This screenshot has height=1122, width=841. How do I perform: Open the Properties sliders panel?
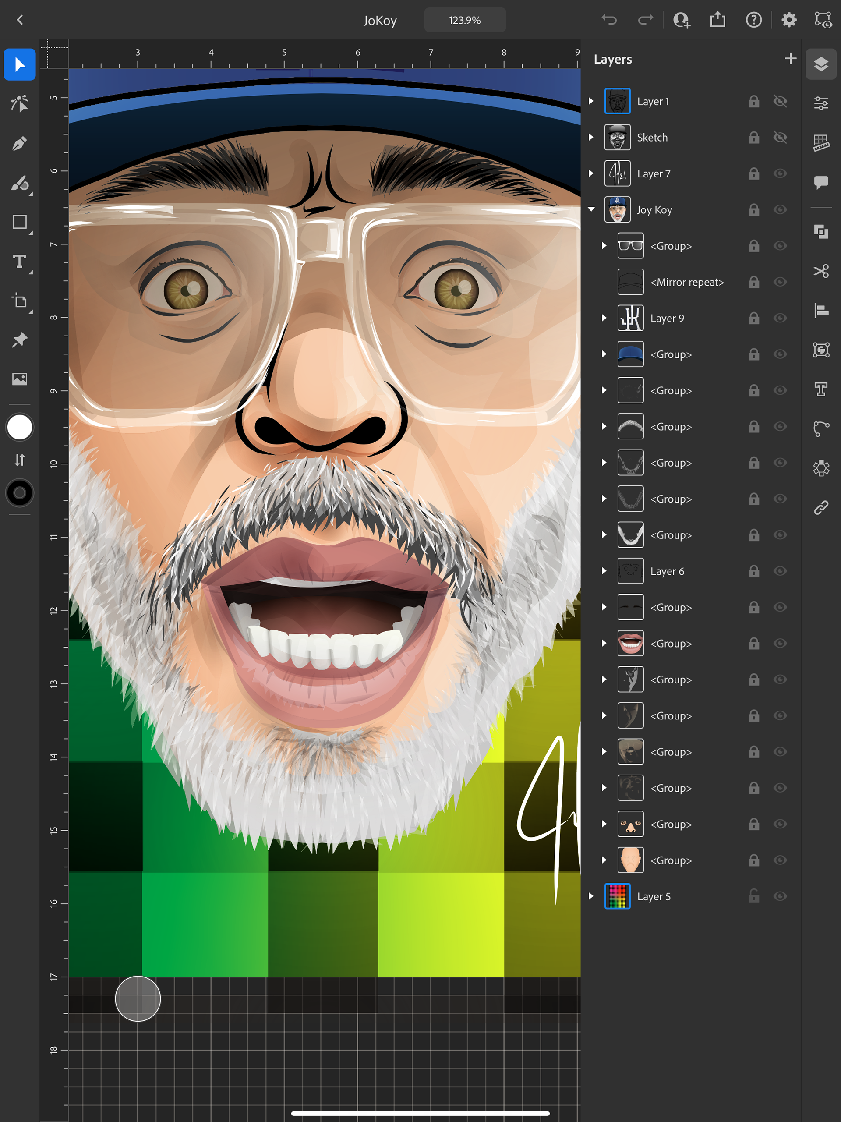pos(821,103)
